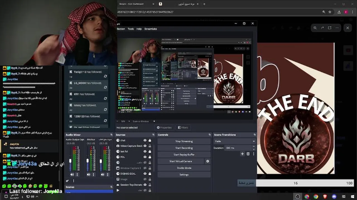Viewport: 357px width, 200px height.
Task: Click the Duration 300 ms field
Action: click(x=238, y=148)
